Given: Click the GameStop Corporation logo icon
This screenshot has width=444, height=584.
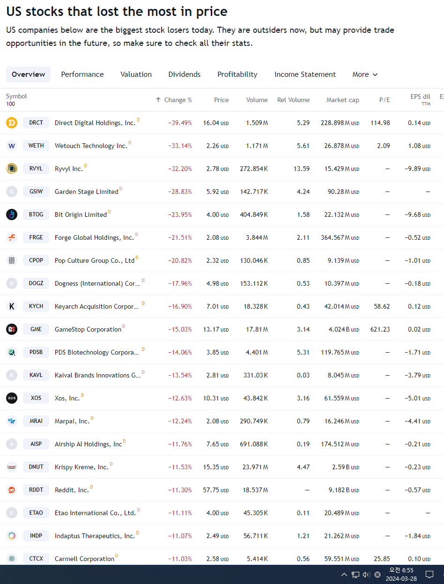Looking at the screenshot, I should 12,329.
